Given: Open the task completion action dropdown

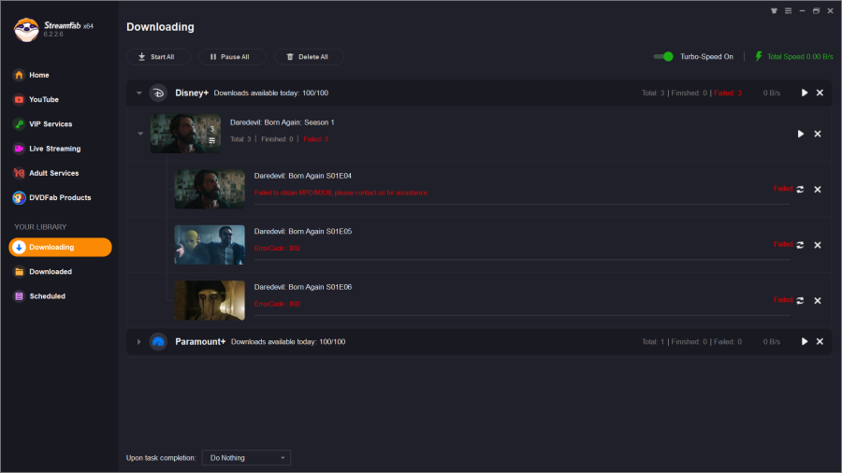Looking at the screenshot, I should (246, 458).
